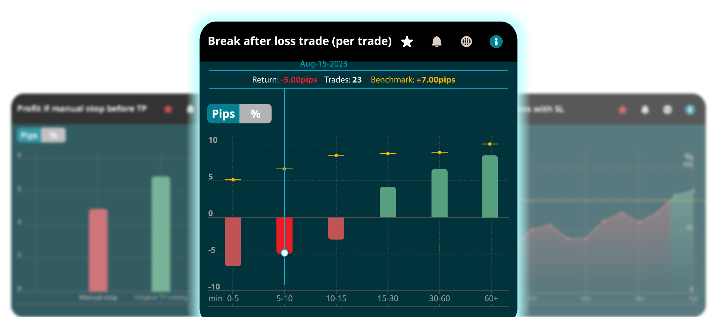This screenshot has width=717, height=317.
Task: Switch chart units to percent
Action: 255,114
